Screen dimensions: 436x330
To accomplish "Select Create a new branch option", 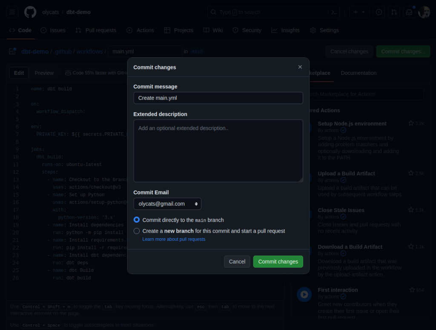I will click(x=137, y=231).
